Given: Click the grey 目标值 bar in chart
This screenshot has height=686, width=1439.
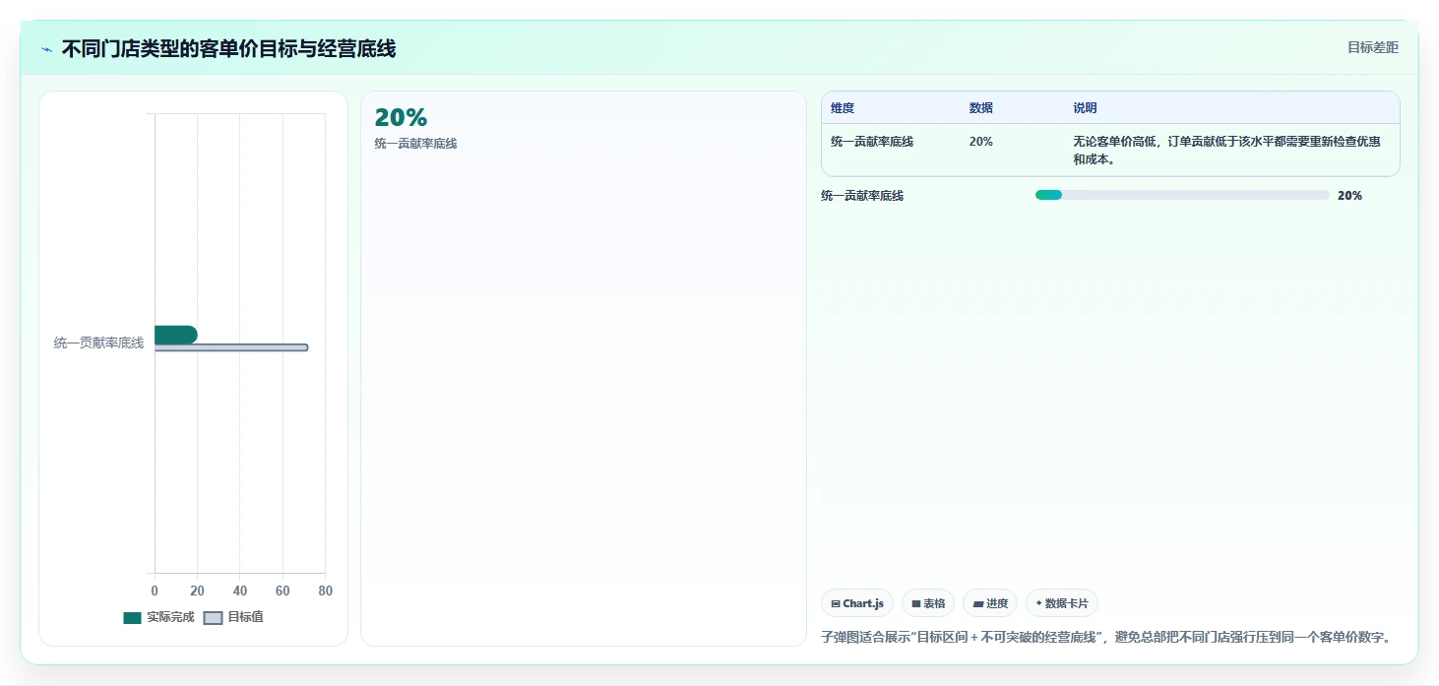Looking at the screenshot, I should click(x=231, y=347).
